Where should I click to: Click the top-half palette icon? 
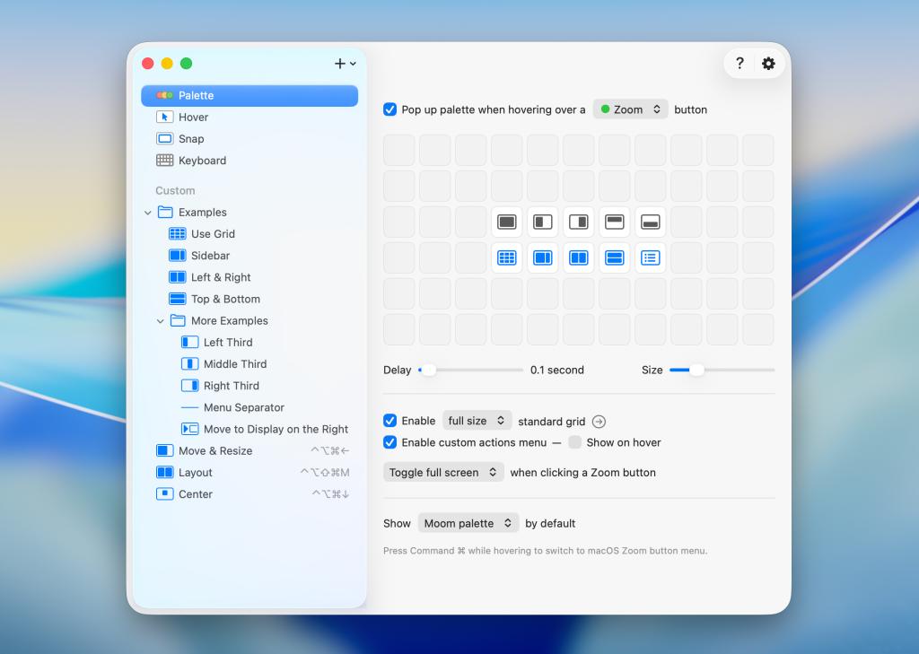(615, 222)
